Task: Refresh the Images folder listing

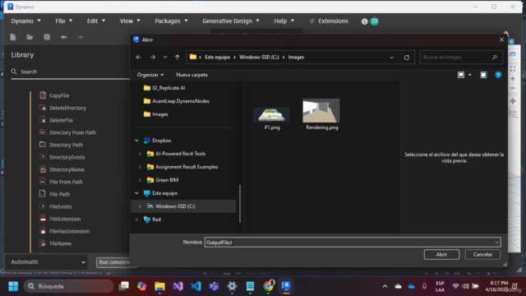Action: [x=407, y=58]
